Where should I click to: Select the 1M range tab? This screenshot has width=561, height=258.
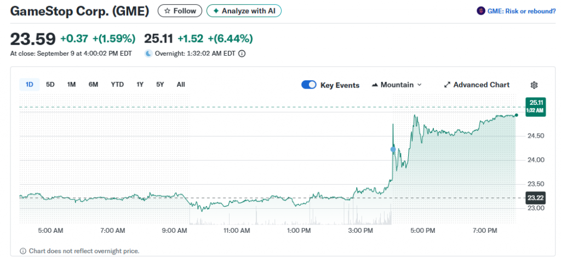click(71, 85)
